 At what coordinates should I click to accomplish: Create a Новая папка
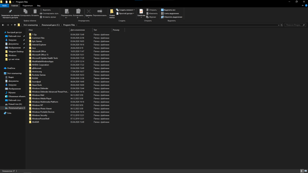[112, 14]
